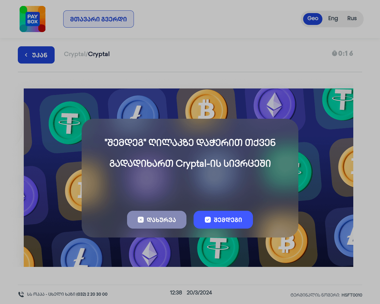
Task: Continue with the შემდეგი button
Action: [x=223, y=220]
